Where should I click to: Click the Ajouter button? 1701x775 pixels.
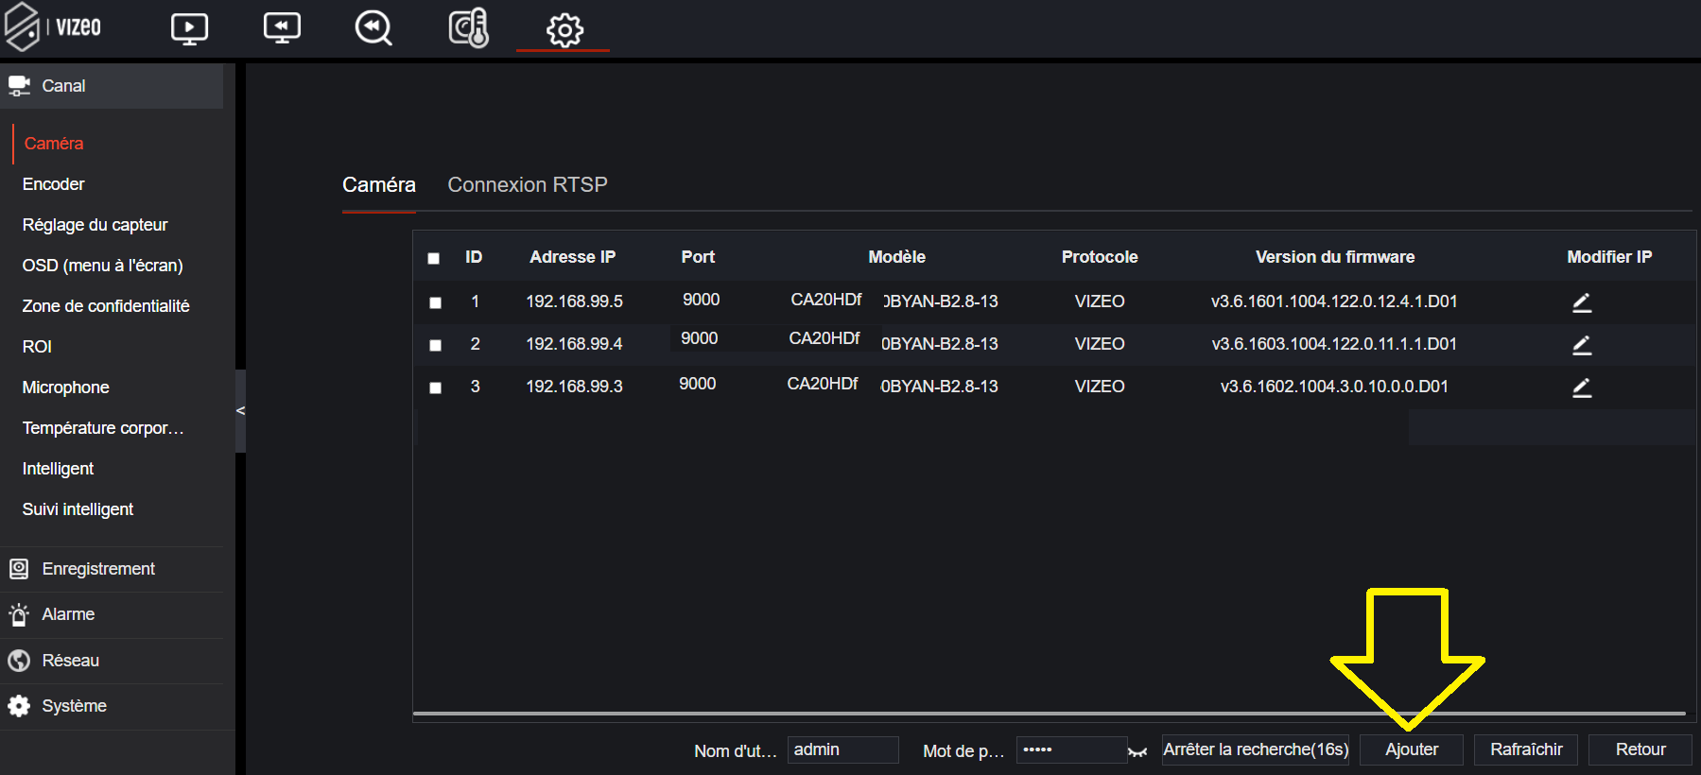[x=1411, y=749]
